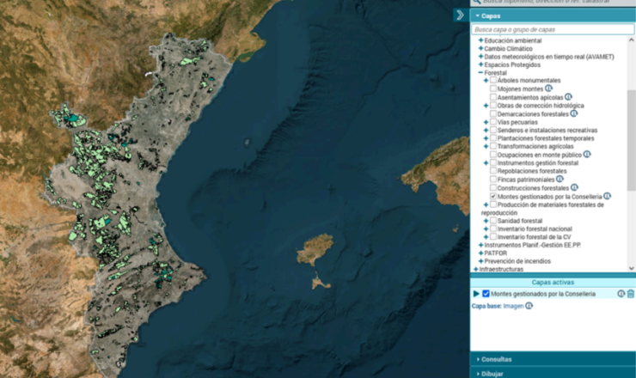Expand the Infraestructuras group
The width and height of the screenshot is (636, 378).
click(x=476, y=269)
